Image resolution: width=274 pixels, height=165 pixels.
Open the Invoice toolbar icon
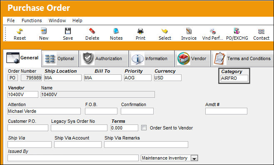coord(189,31)
